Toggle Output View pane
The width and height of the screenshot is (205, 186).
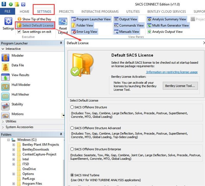click(126, 19)
